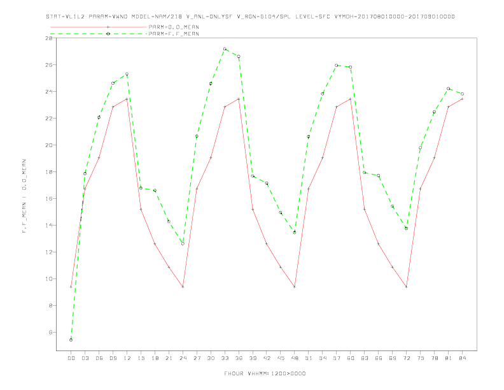The height and width of the screenshot is (390, 504).
Task: Click the green circle marker at hour 00
Action: 71,340
